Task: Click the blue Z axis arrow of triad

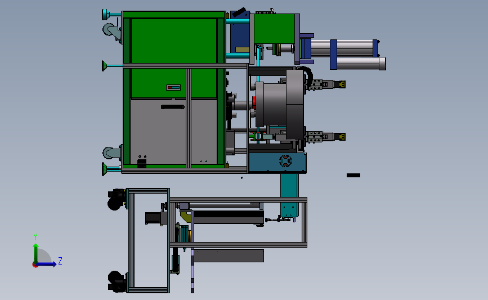Action: tap(47, 264)
